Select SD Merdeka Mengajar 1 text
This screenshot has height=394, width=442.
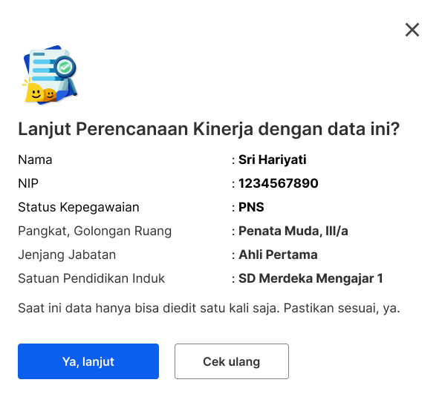coord(311,278)
